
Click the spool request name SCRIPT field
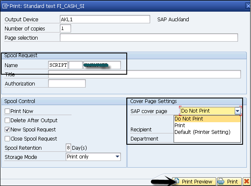pos(58,65)
